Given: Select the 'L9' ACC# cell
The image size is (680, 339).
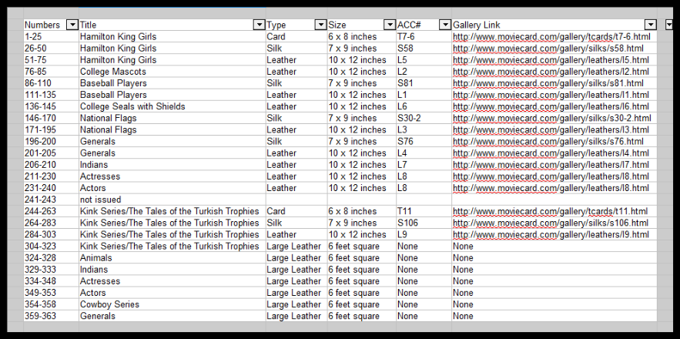Looking at the screenshot, I should coord(424,234).
